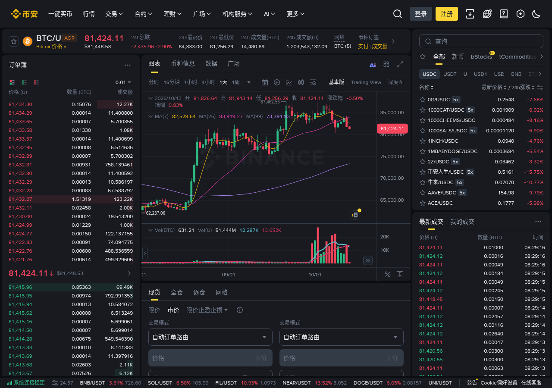Image resolution: width=552 pixels, height=388 pixels.
Task: Toggle dark mode moon icon
Action: tap(536, 14)
